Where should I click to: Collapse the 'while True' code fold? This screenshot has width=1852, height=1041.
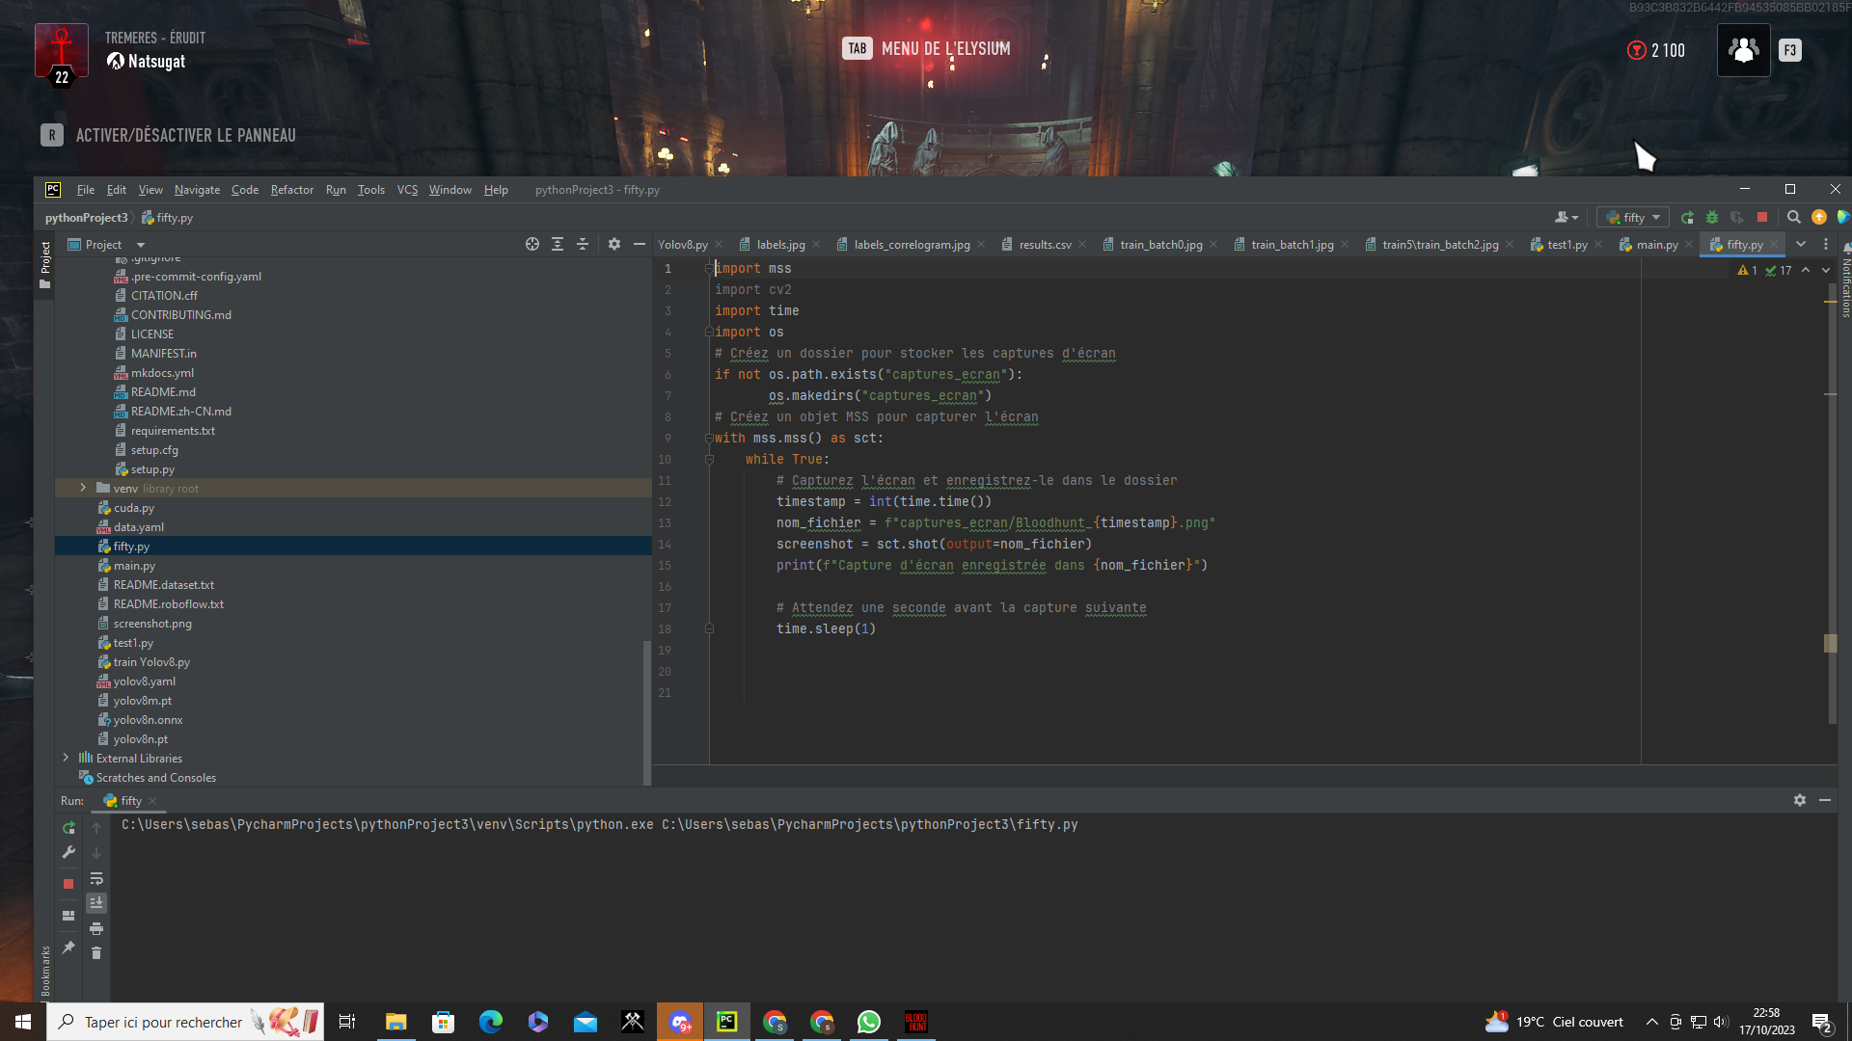click(x=709, y=460)
